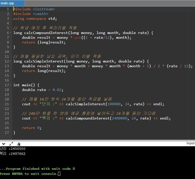Click 'return 0;' on line 26
This screenshot has height=179, width=195.
pyautogui.click(x=32, y=128)
